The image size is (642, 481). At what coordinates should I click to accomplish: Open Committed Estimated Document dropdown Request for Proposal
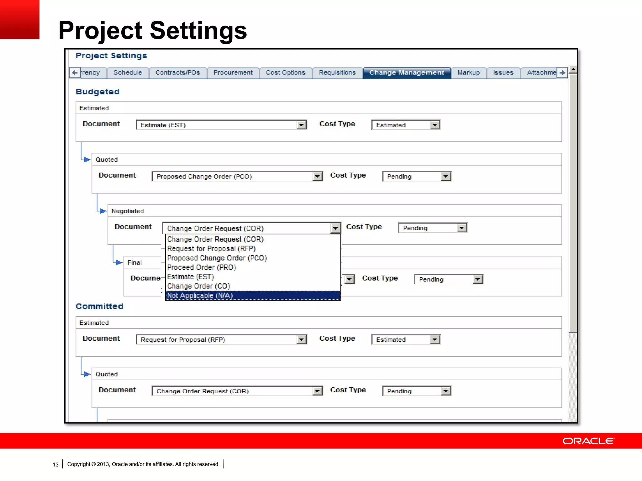[221, 339]
